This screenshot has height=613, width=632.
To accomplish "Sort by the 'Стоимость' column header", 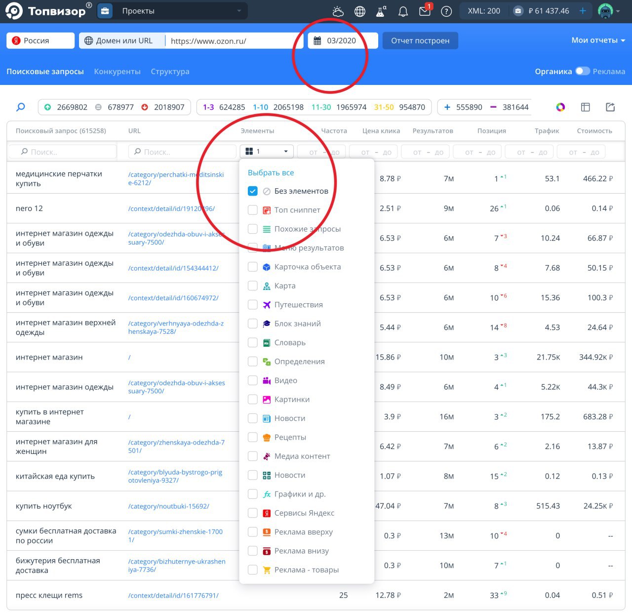I will (594, 131).
